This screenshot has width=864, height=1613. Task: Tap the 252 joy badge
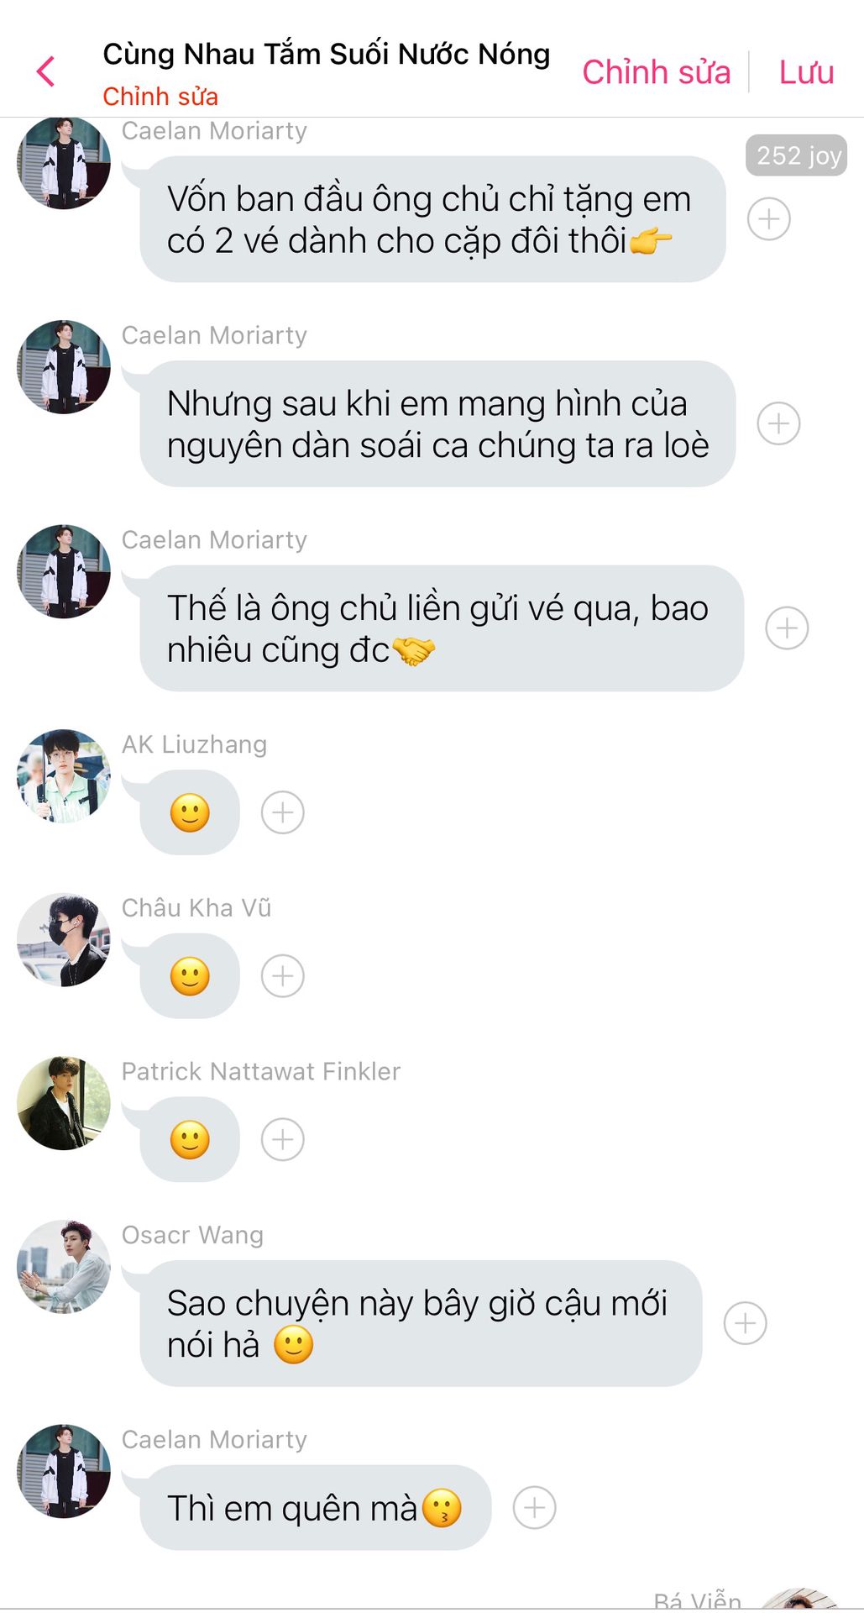[796, 155]
